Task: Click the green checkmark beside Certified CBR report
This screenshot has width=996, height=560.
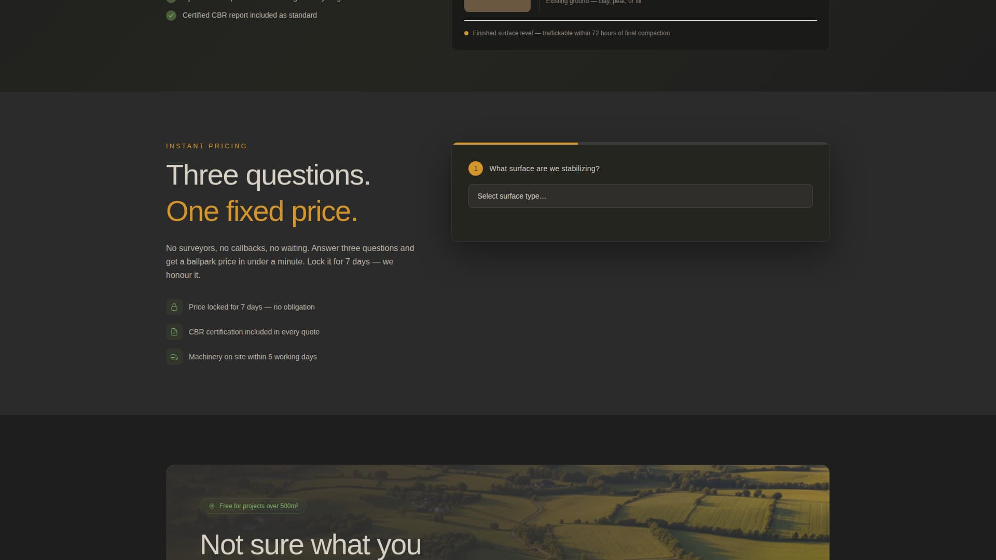Action: coord(171,16)
